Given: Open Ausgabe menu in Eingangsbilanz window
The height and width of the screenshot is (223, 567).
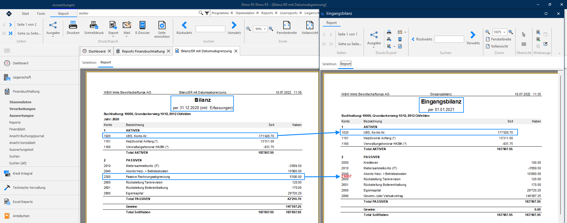Looking at the screenshot, I should tap(374, 39).
